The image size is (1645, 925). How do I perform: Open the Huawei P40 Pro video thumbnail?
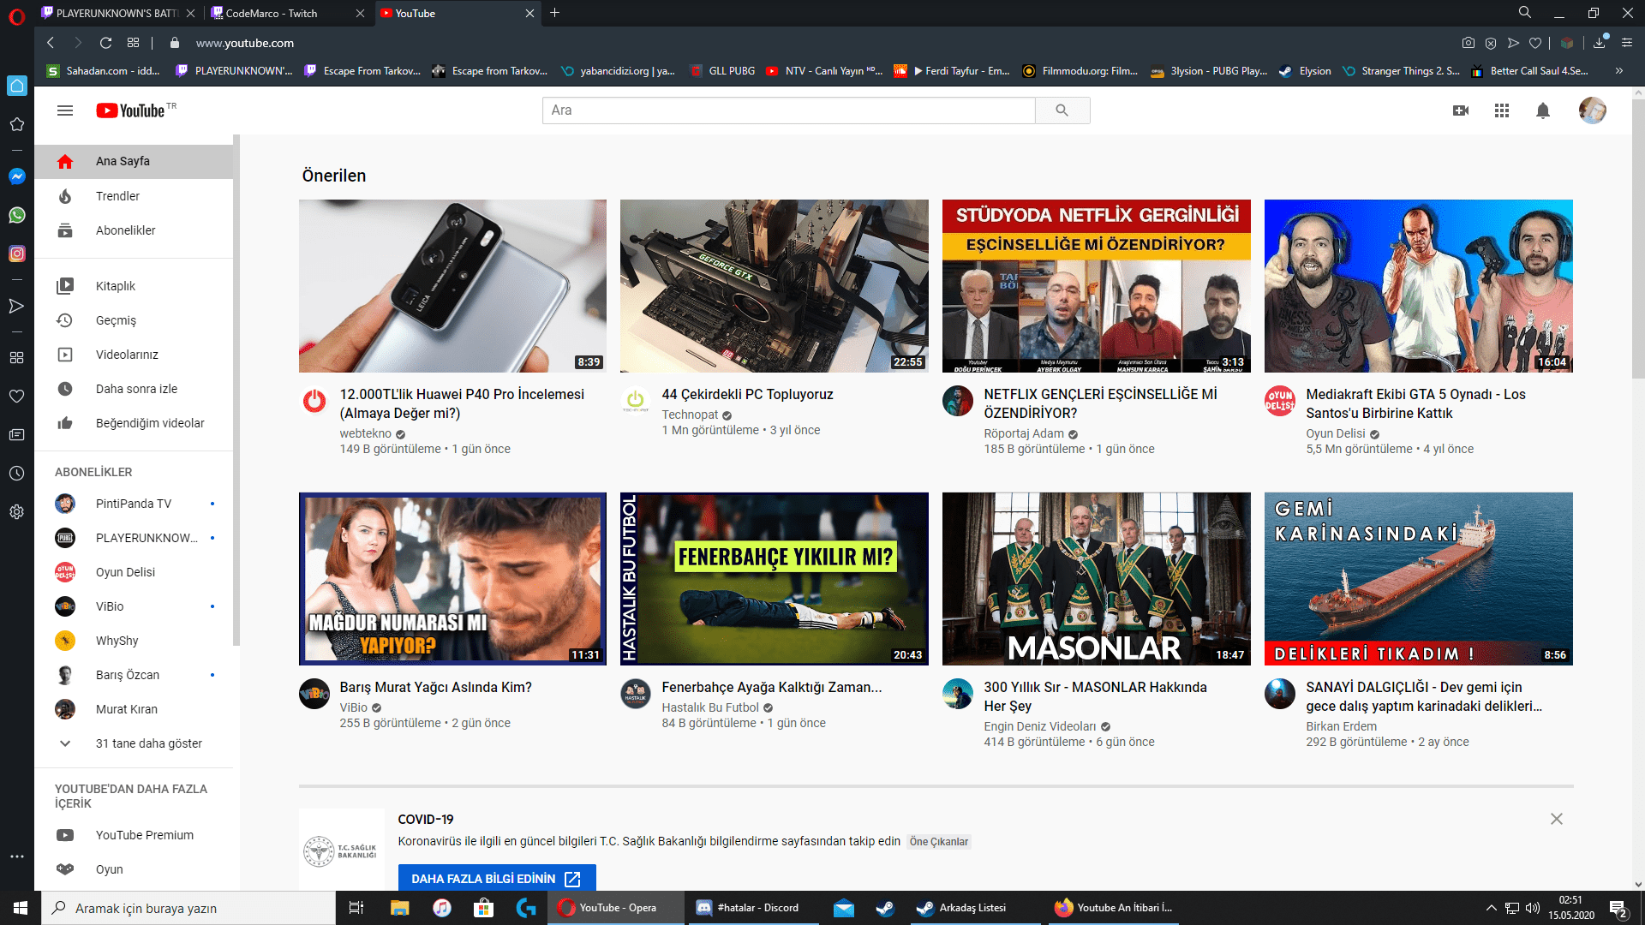(452, 286)
